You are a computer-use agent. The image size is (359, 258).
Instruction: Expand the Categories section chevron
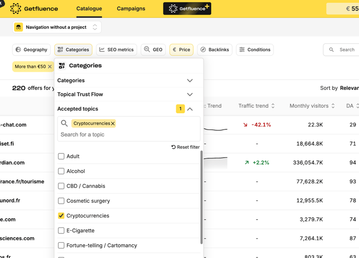(x=190, y=80)
